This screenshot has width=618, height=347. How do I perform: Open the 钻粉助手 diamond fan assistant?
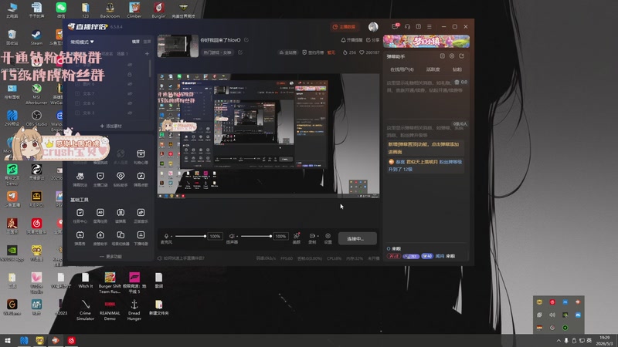click(121, 179)
